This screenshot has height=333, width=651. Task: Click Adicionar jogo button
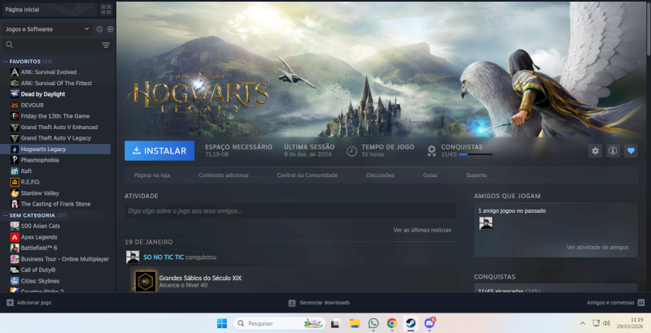[x=29, y=303]
